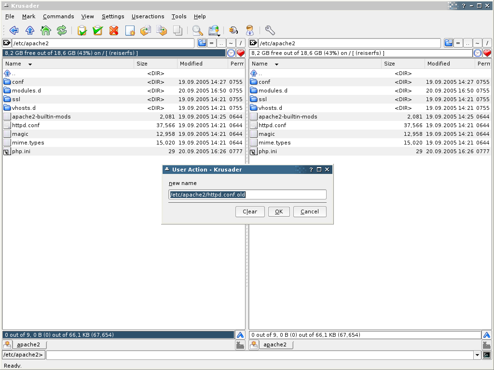This screenshot has height=370, width=494.
Task: Close current tab in the right panel
Action: pos(487,345)
